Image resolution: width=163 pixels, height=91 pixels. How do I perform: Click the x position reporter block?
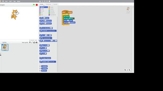pos(44,66)
